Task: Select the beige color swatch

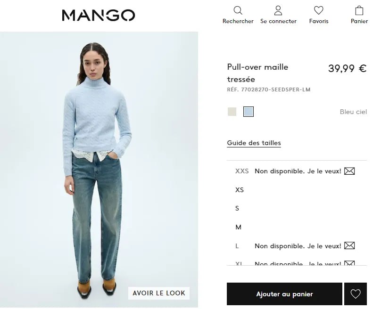Action: pyautogui.click(x=232, y=112)
